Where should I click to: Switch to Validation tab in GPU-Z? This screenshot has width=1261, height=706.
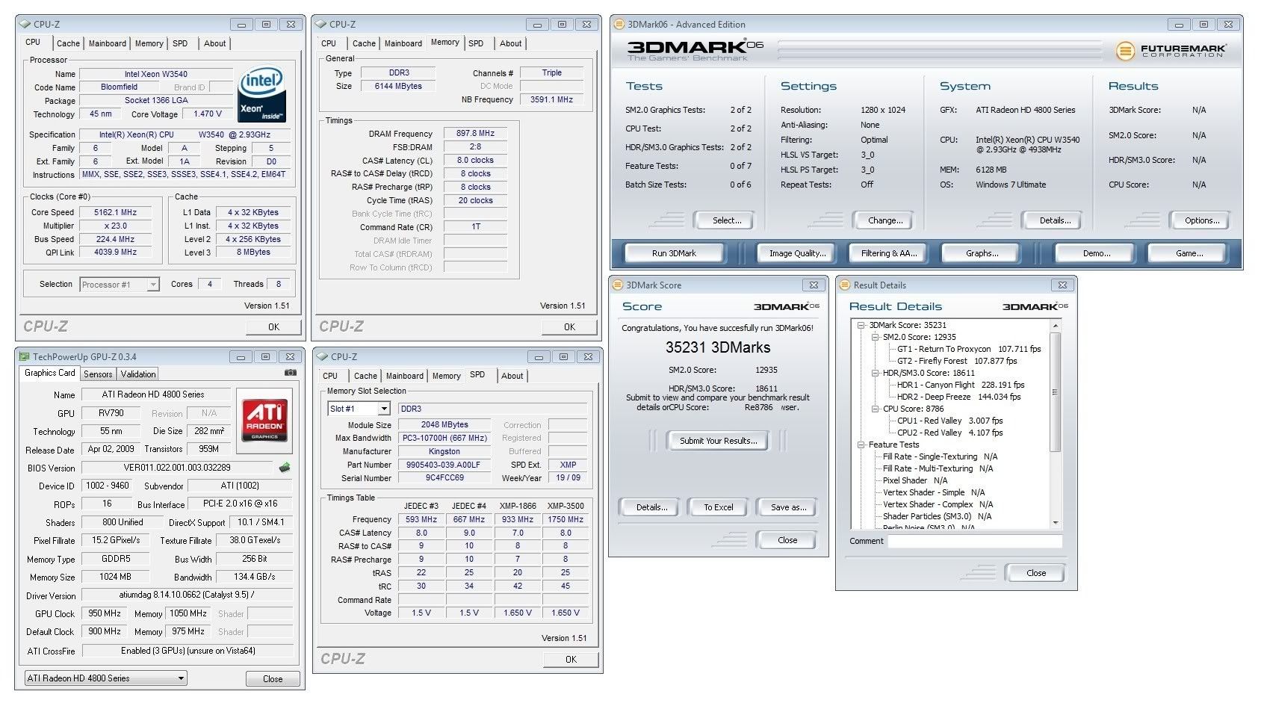(x=138, y=374)
